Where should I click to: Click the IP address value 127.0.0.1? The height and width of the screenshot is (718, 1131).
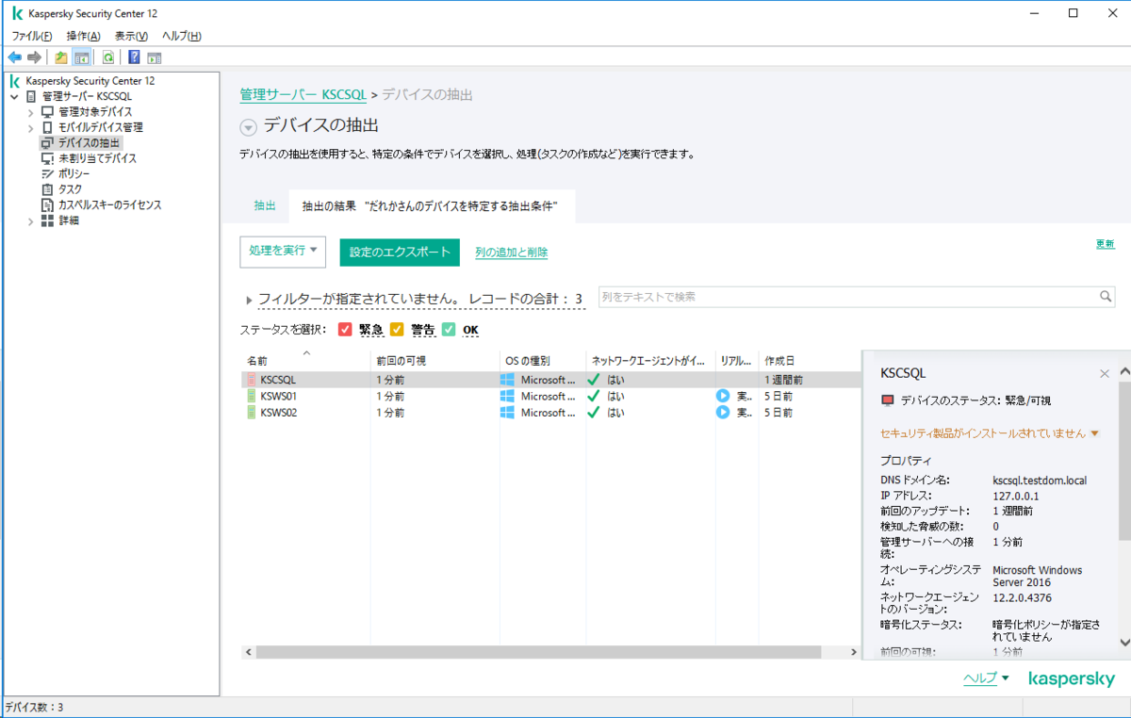pyautogui.click(x=1015, y=496)
